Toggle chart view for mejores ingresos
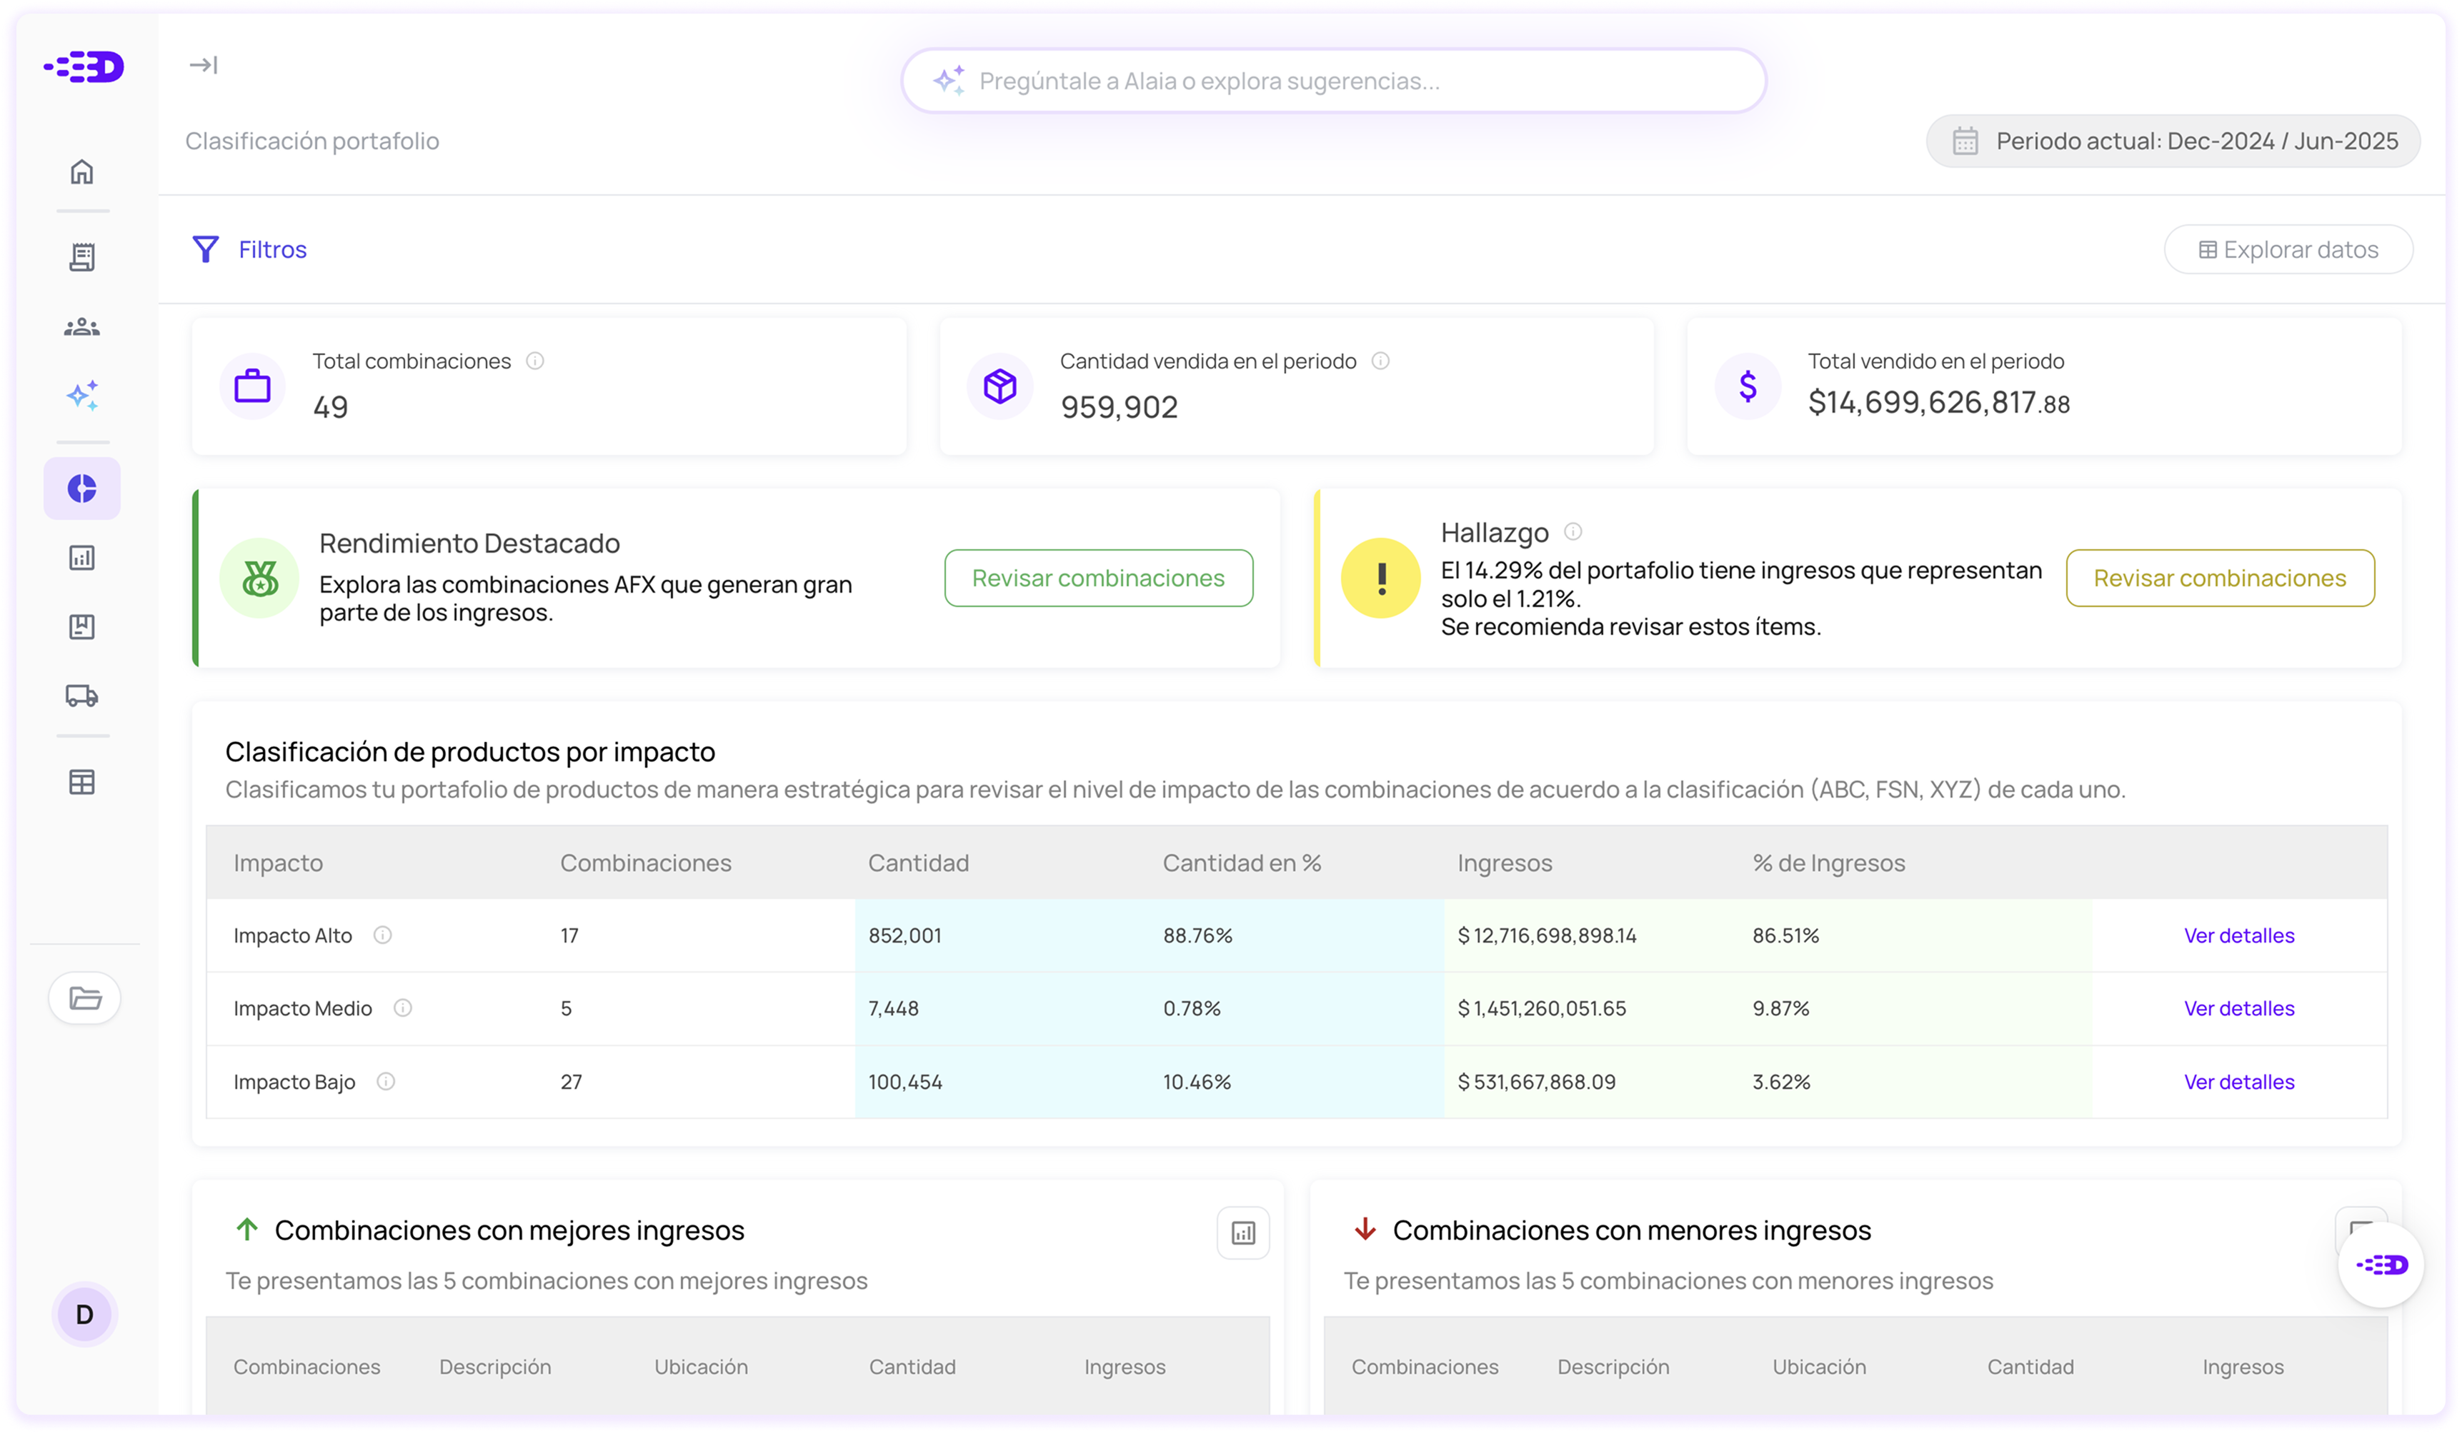This screenshot has width=2462, height=1434. [x=1242, y=1233]
